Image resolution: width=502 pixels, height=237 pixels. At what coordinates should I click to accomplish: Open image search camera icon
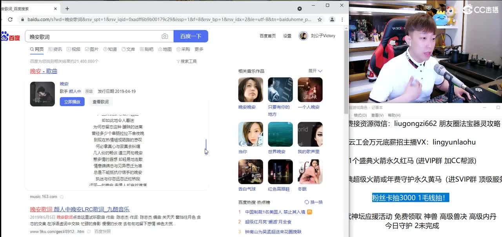click(165, 36)
